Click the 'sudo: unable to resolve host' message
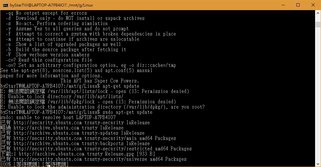This screenshot has height=167, width=321. pos(58,117)
